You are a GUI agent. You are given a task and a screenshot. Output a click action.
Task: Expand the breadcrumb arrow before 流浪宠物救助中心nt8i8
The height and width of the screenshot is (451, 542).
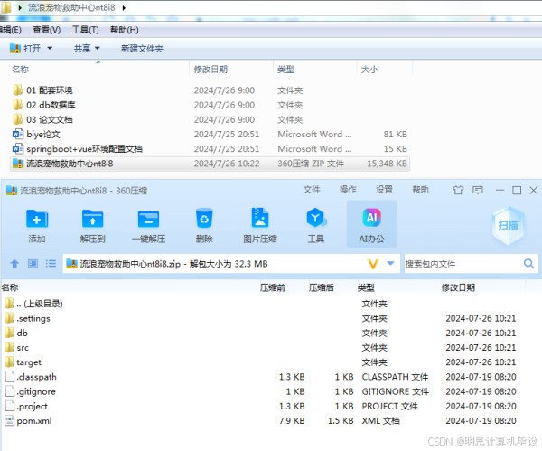(20, 7)
